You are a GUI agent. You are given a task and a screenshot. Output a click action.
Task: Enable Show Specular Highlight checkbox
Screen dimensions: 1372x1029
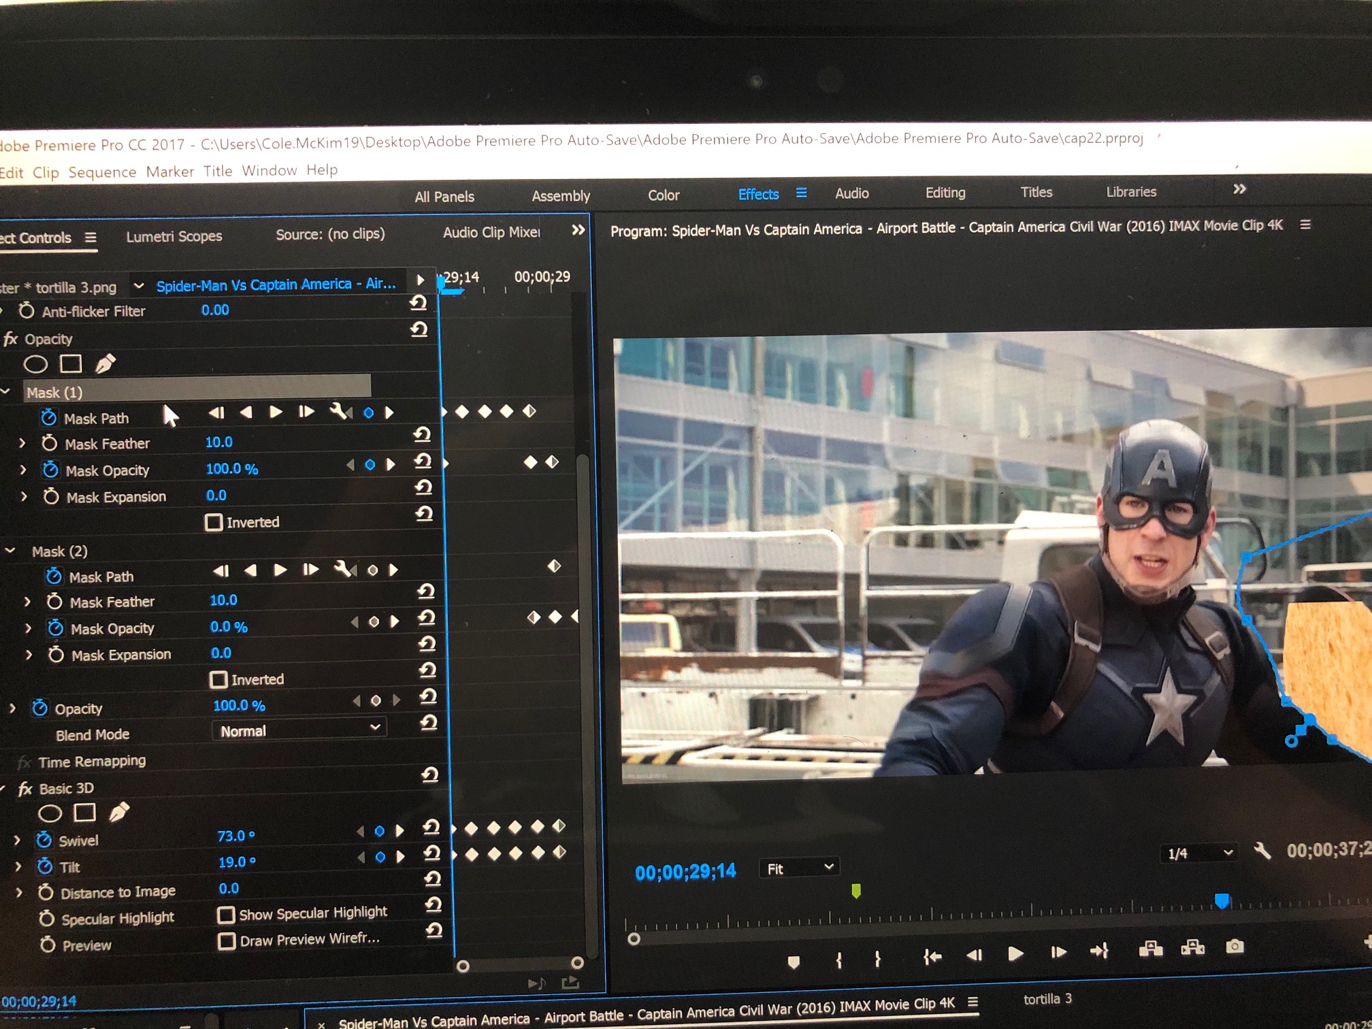pyautogui.click(x=226, y=915)
